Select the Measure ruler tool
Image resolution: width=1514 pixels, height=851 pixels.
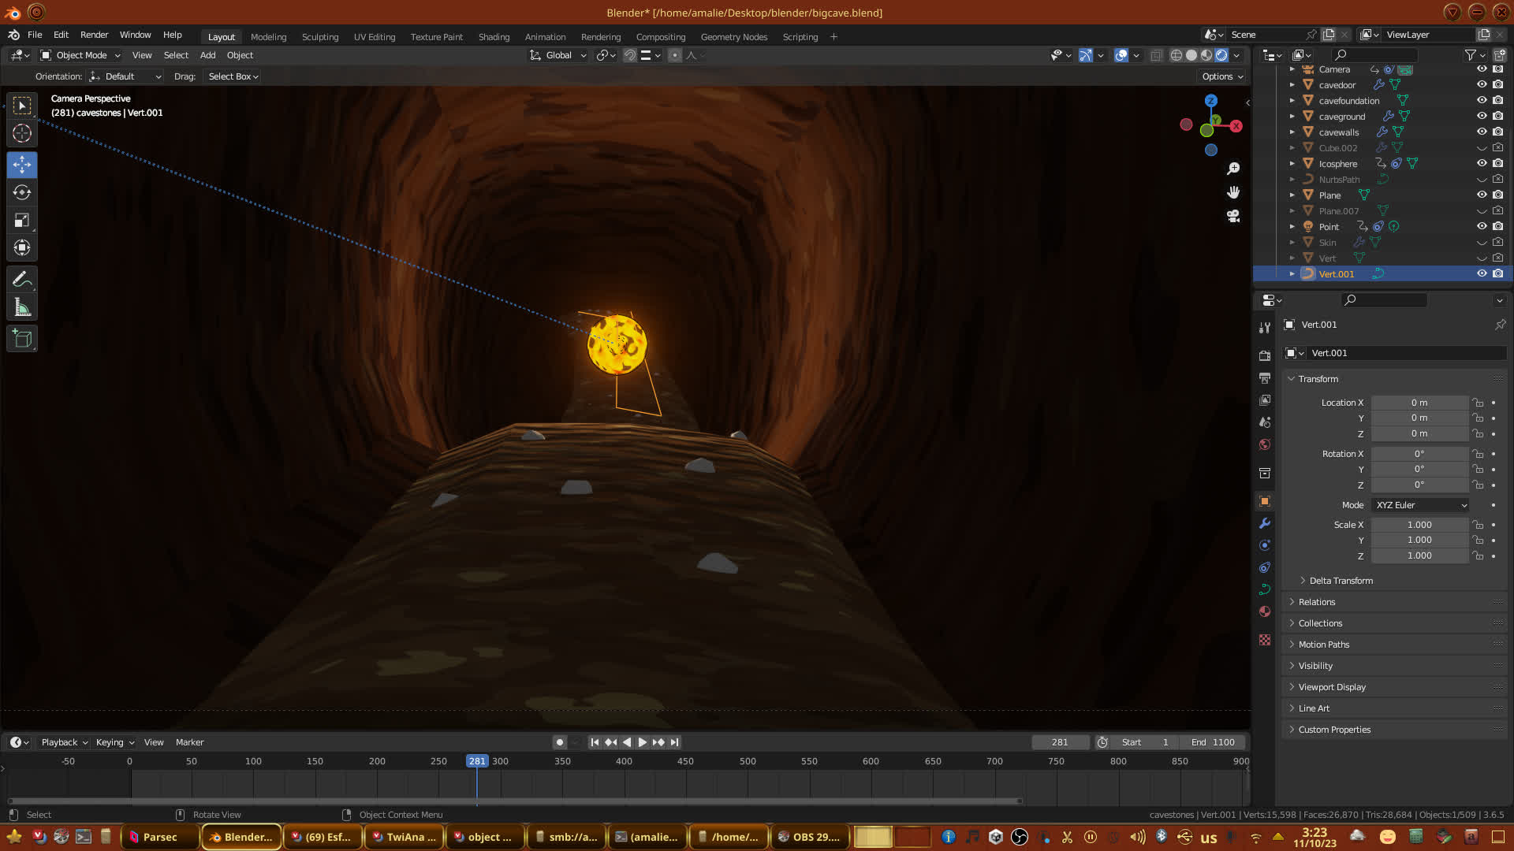[22, 308]
